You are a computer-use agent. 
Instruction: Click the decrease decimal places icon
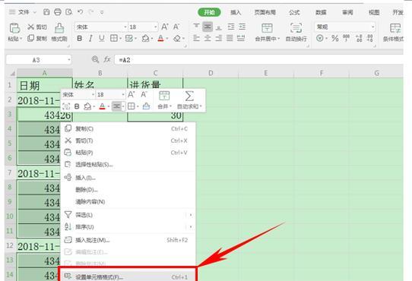(370, 38)
